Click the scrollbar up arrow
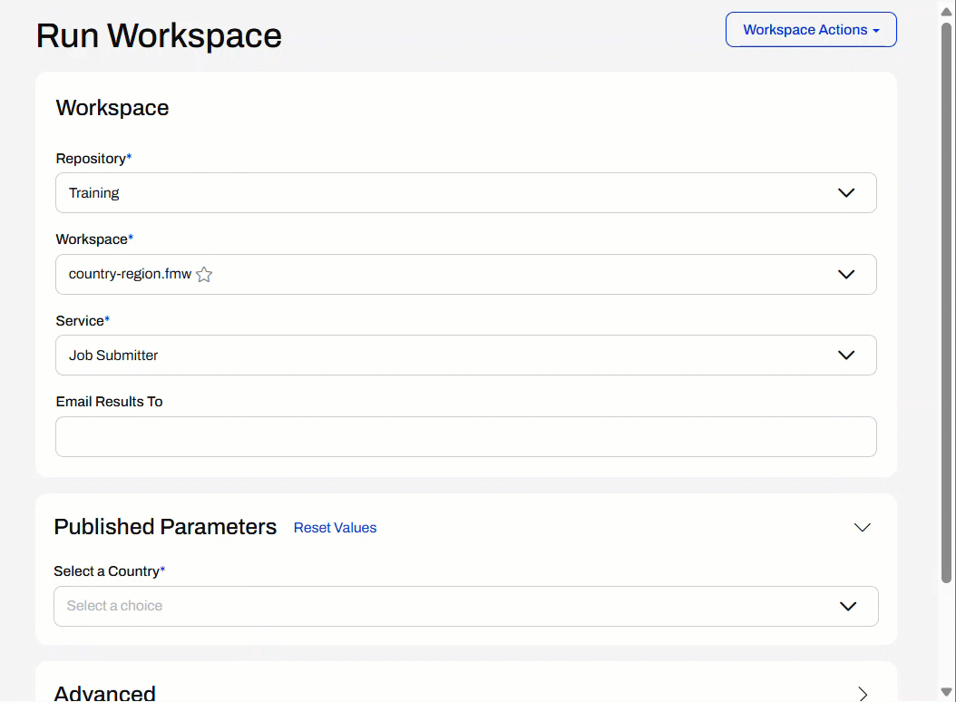 [946, 10]
